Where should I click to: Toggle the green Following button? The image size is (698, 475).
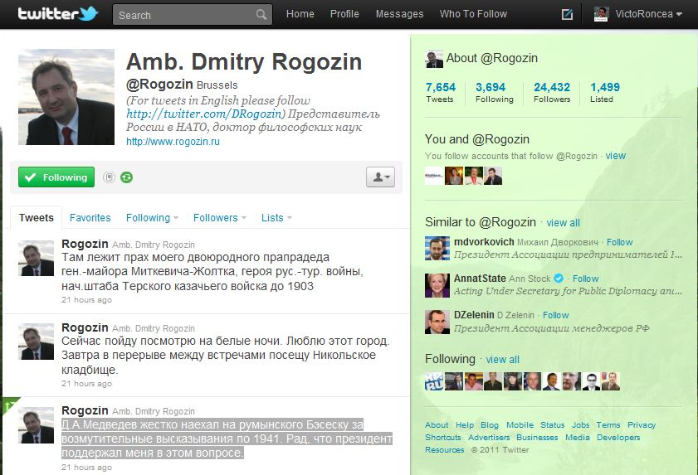56,177
